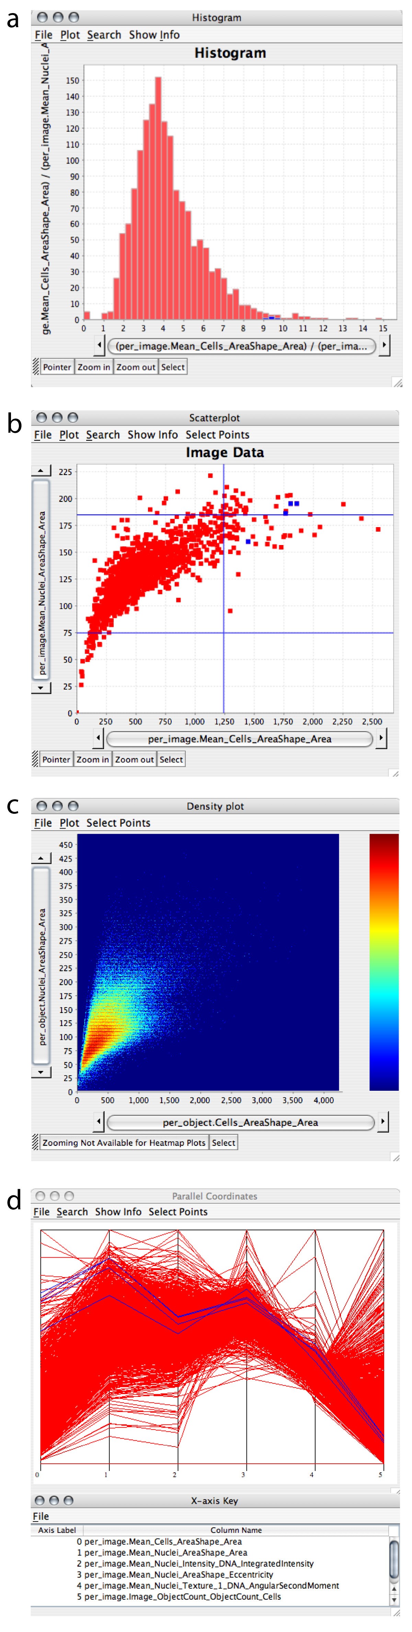The image size is (412, 1632).
Task: Click Density plot toolbar drag grip
Action: coord(35,1143)
